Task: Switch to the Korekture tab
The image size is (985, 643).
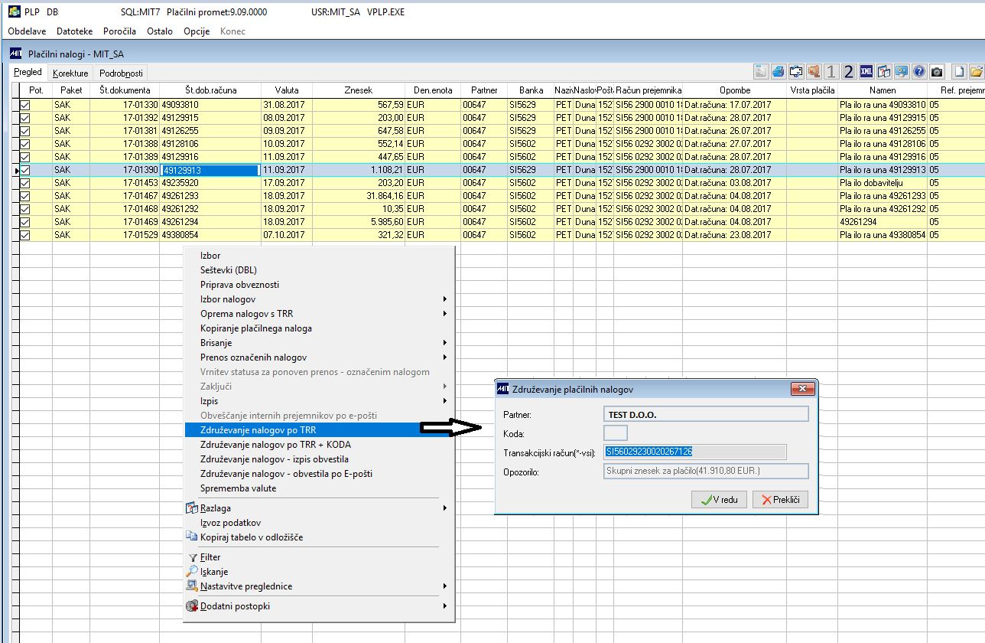Action: (x=70, y=73)
